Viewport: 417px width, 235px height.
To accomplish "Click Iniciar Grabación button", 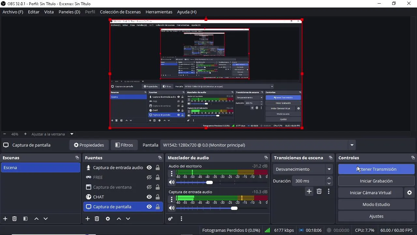I will point(376,181).
